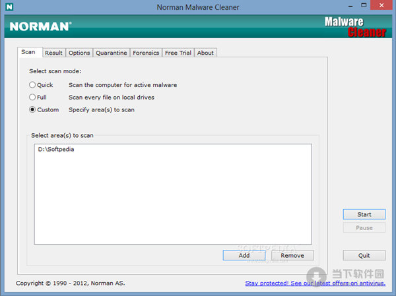Open the Options tab

click(x=79, y=53)
